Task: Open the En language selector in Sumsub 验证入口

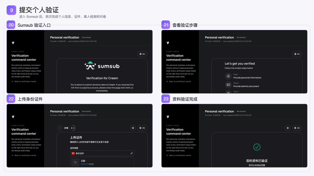Action: (142, 54)
